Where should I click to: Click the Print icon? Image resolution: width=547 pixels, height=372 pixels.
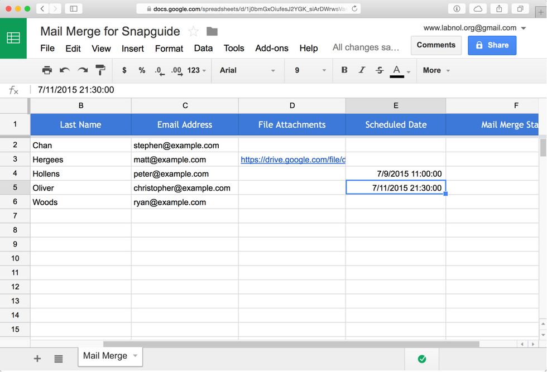47,70
